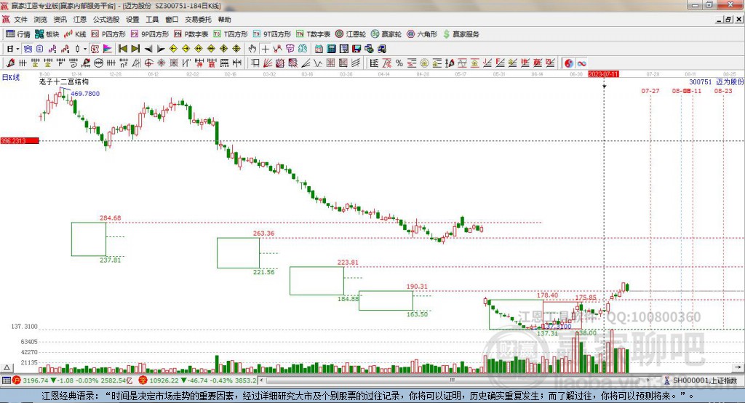Jump to last bar with skip-end icon
This screenshot has height=403, width=745.
[135, 49]
